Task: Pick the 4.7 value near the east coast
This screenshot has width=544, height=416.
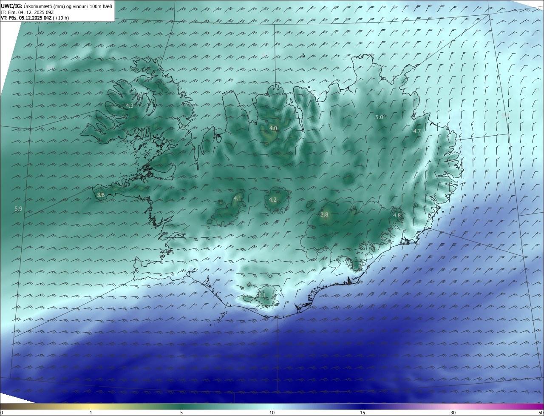Action: [417, 131]
